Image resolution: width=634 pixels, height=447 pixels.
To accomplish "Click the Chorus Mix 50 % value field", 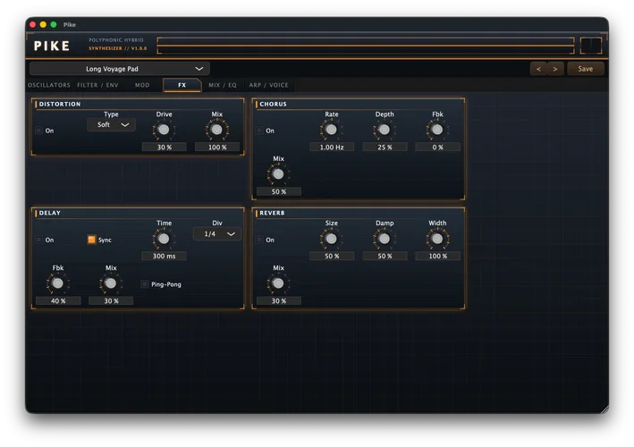I will (279, 191).
